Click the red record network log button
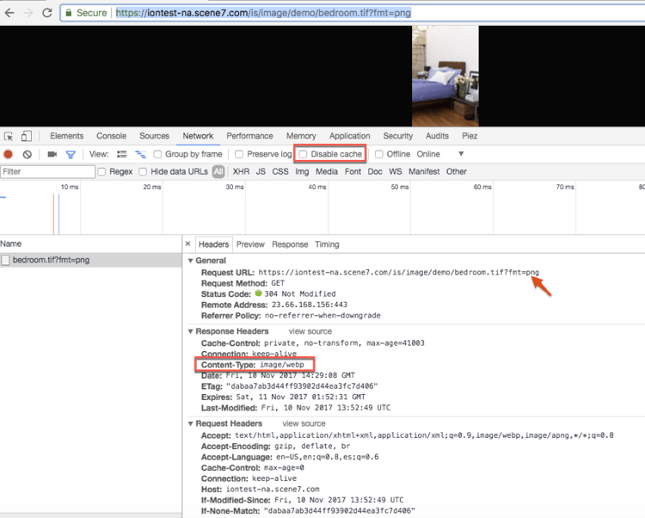The image size is (645, 518). pyautogui.click(x=8, y=154)
